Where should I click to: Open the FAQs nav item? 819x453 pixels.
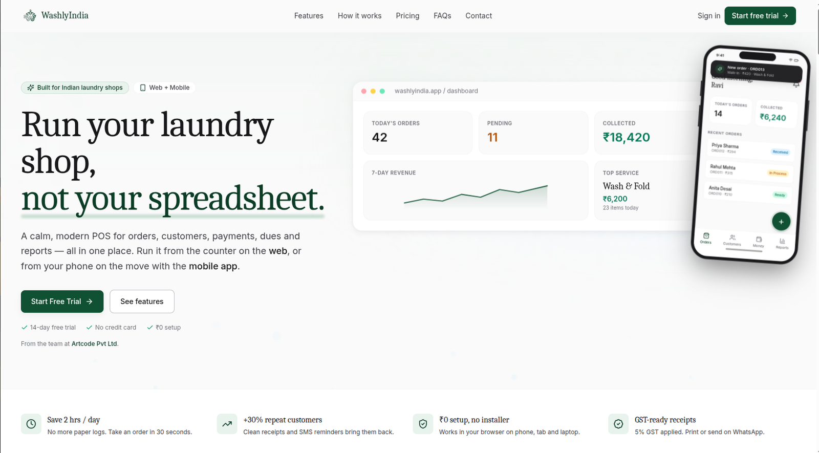442,16
